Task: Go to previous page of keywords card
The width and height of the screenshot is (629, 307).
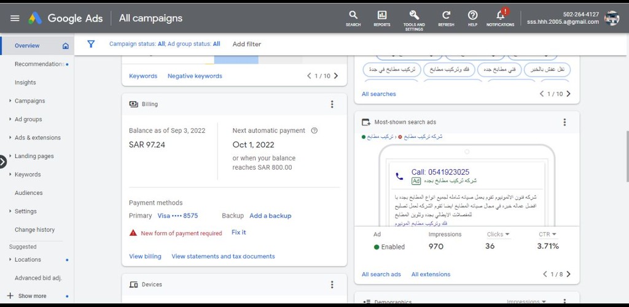Action: [309, 75]
